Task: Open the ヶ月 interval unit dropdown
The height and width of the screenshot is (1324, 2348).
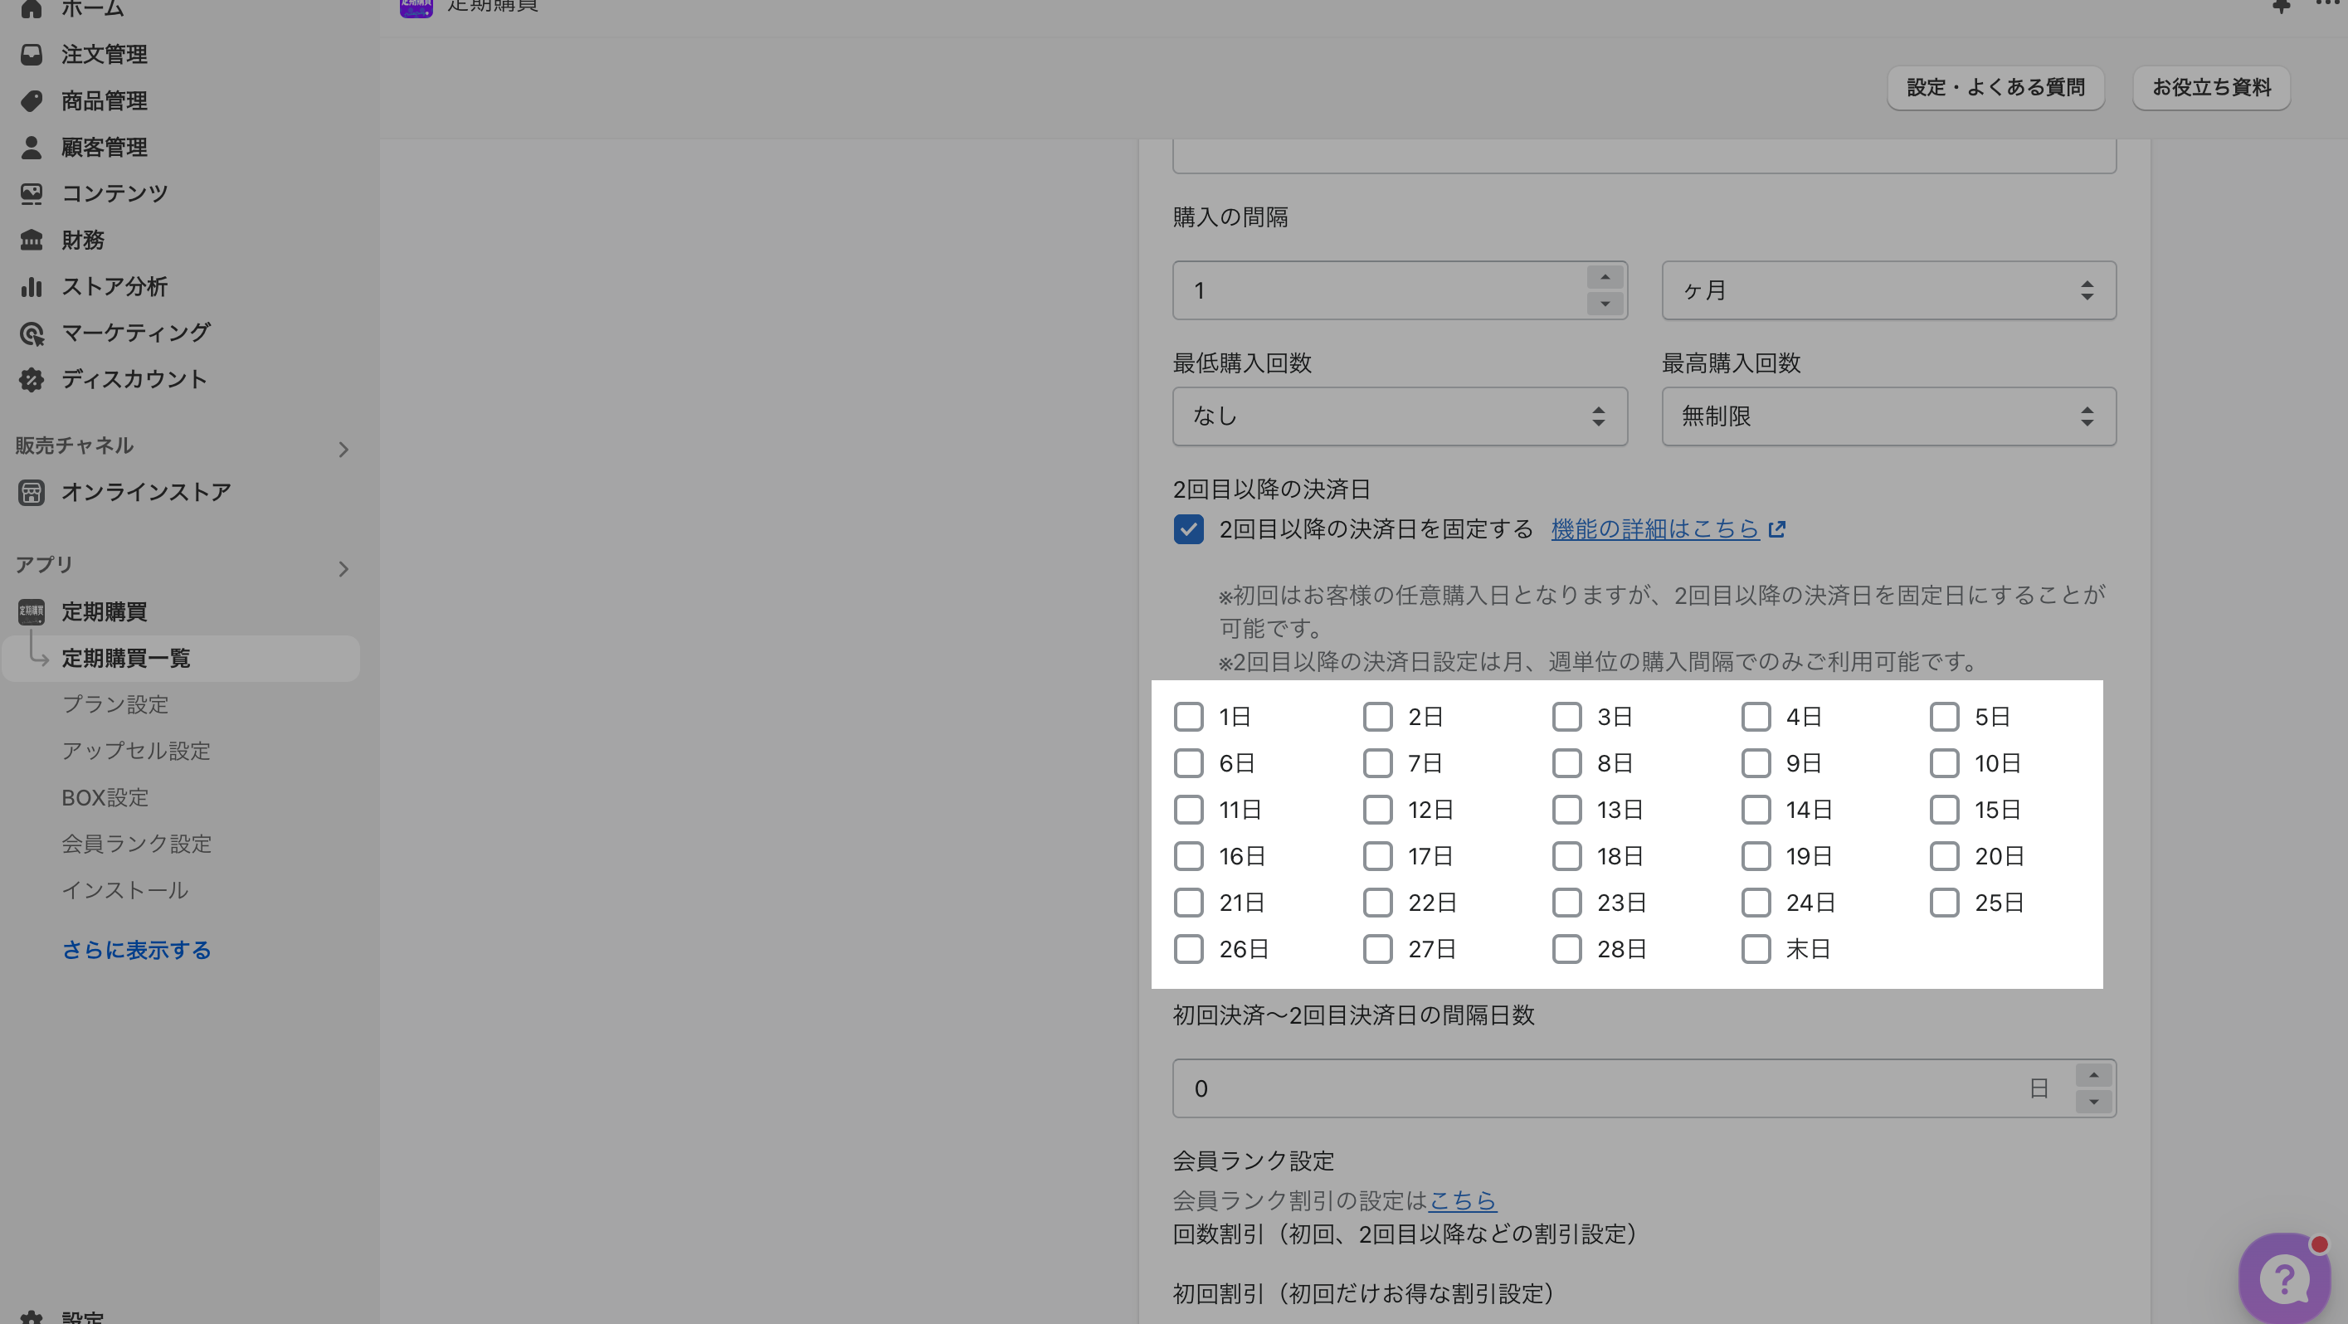Action: (1888, 290)
